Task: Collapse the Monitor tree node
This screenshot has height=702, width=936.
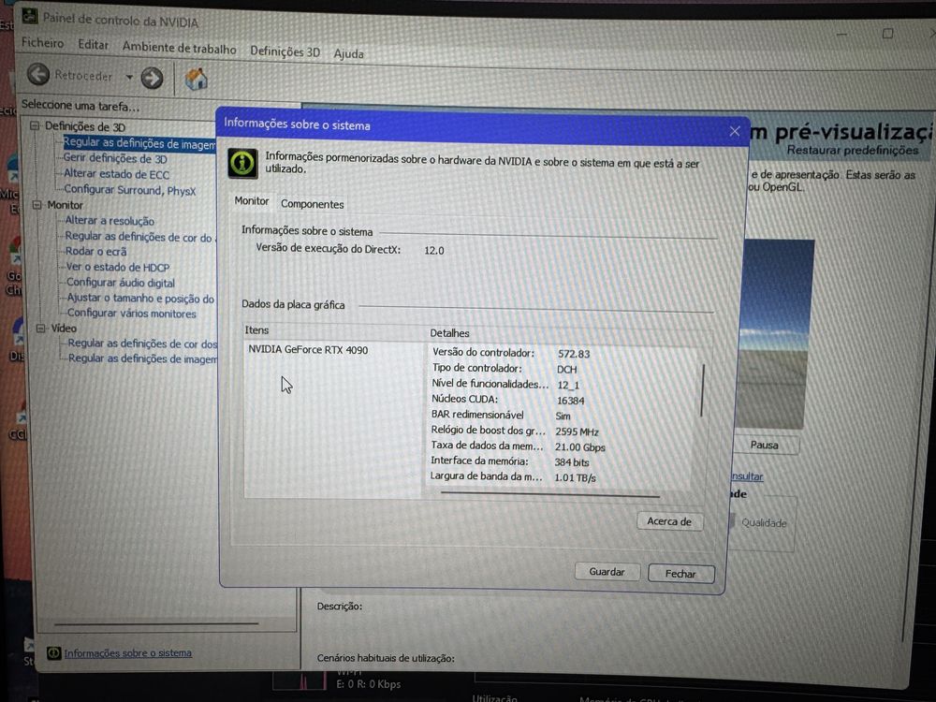Action: tap(37, 205)
